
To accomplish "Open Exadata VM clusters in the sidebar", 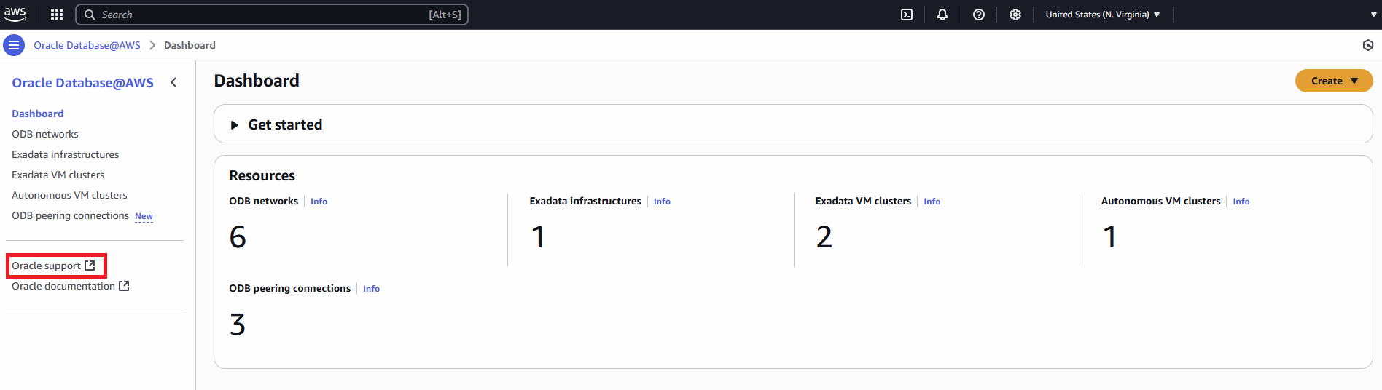I will pyautogui.click(x=58, y=175).
